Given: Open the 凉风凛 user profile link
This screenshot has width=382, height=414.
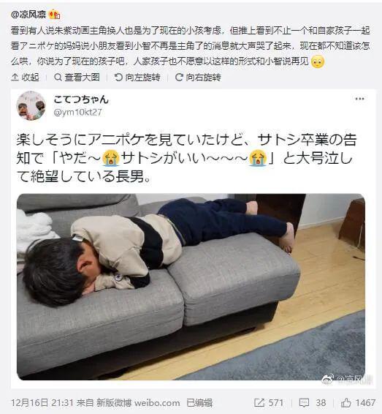Looking at the screenshot, I should (28, 14).
